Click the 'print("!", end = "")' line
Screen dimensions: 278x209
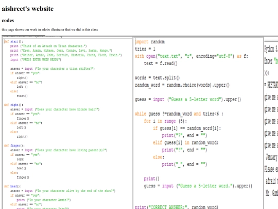[184, 150]
